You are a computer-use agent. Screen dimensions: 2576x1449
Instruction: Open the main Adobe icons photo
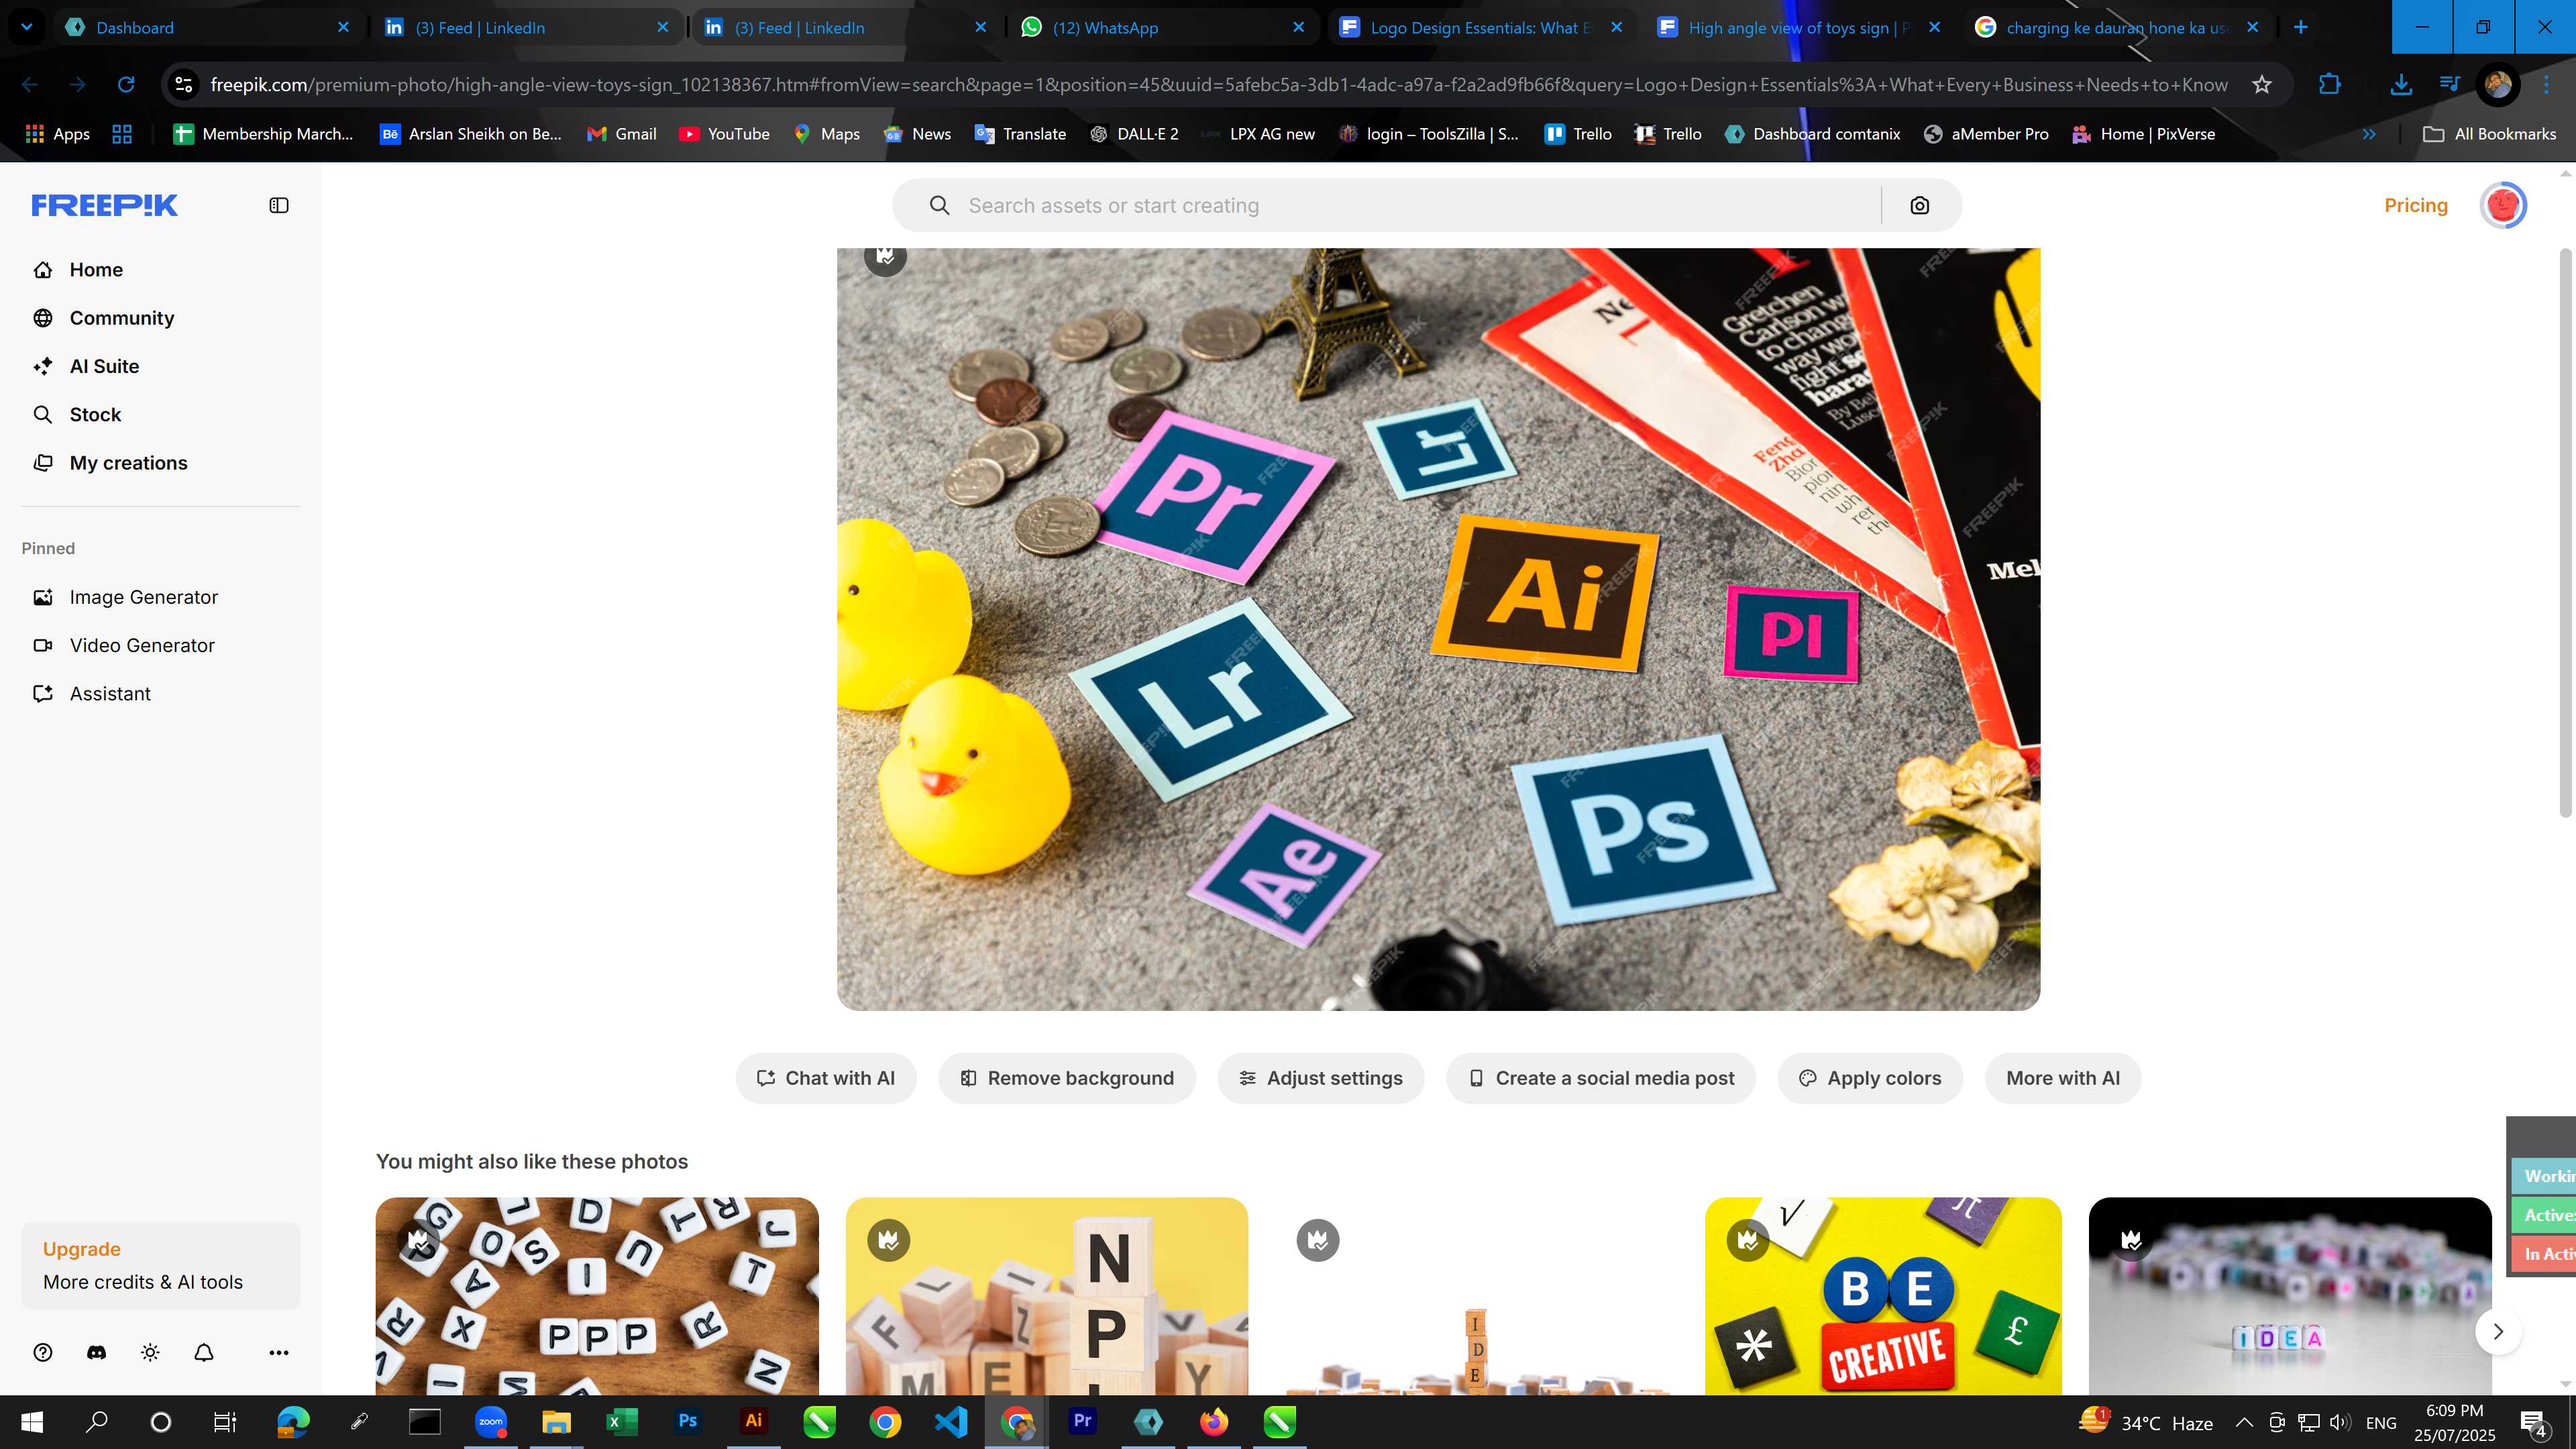1438,629
